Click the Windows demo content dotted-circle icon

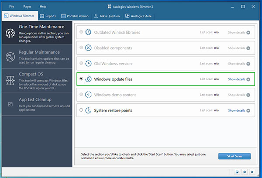tap(88, 95)
